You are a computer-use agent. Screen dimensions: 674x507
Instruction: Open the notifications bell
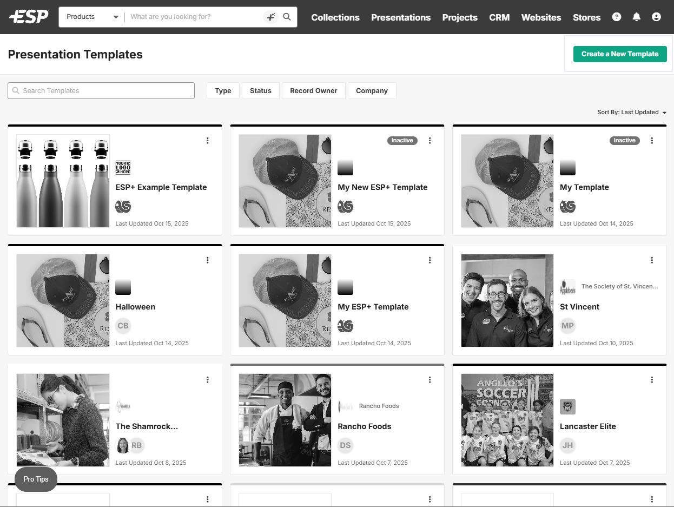pos(636,17)
